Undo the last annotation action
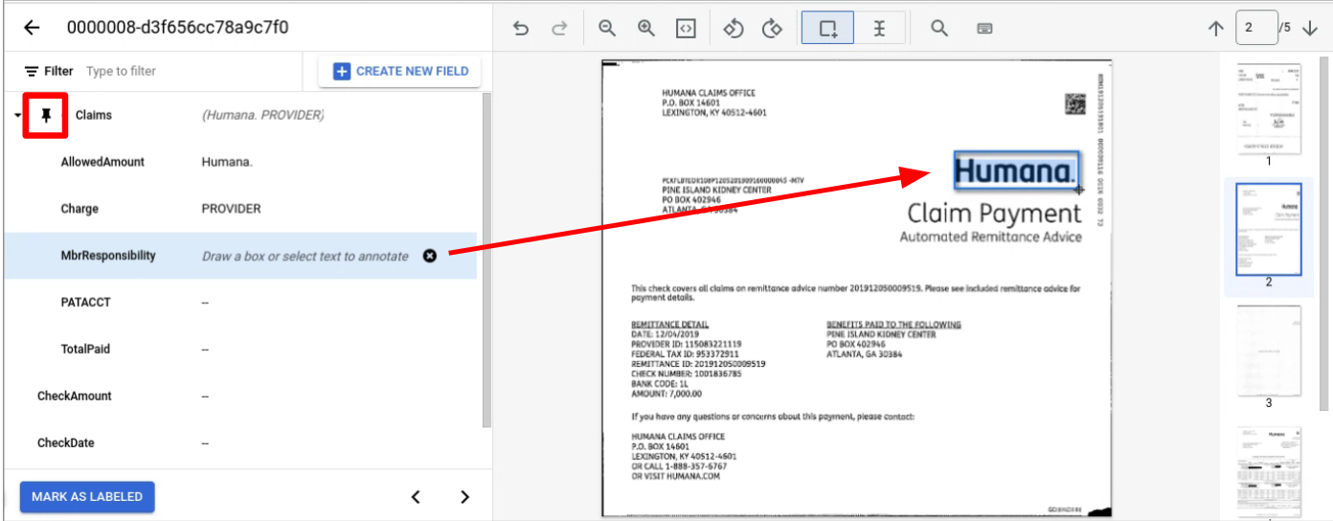The height and width of the screenshot is (521, 1333). tap(521, 29)
